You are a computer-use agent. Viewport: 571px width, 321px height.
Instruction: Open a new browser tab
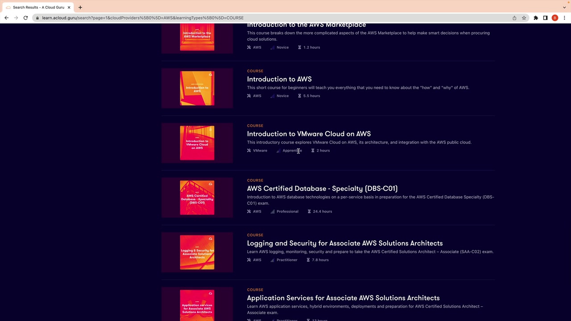(x=80, y=7)
